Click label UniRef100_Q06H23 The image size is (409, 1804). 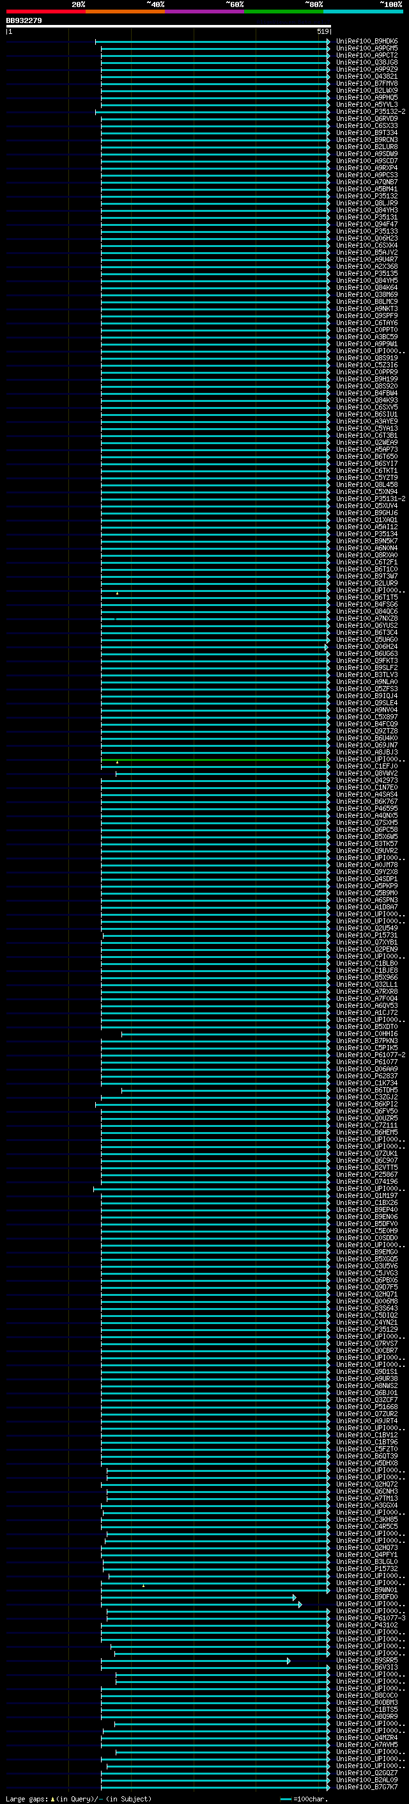[366, 238]
